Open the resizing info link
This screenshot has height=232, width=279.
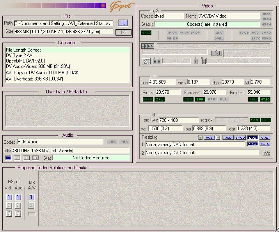267,153
